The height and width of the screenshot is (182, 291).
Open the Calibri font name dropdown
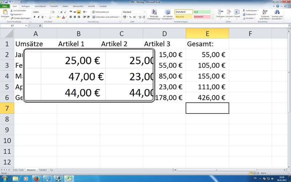51,12
